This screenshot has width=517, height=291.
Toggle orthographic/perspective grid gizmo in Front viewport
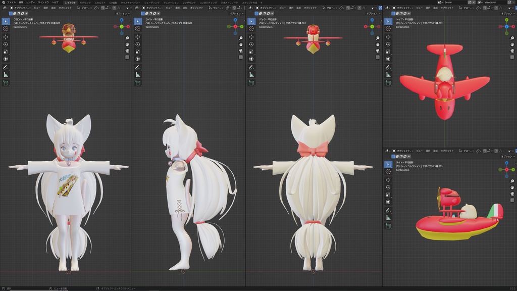click(127, 57)
